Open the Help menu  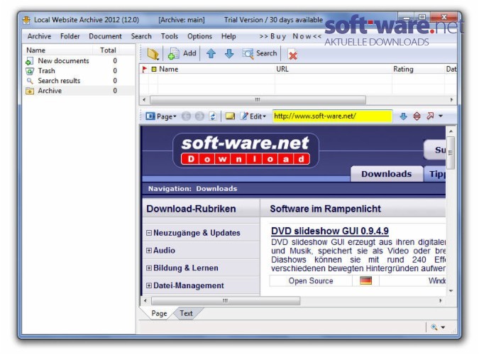(x=229, y=36)
